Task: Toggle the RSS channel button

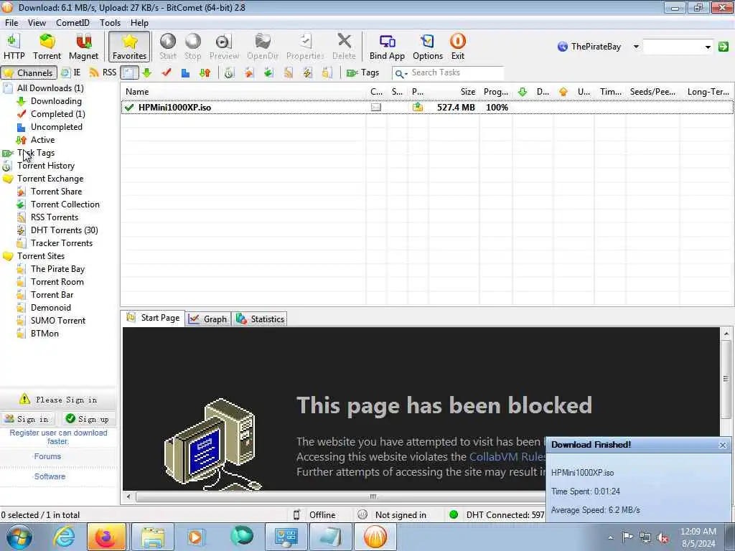Action: coord(103,72)
